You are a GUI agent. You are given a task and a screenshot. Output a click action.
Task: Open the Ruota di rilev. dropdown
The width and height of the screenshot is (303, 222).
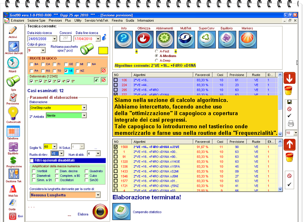tap(61, 154)
